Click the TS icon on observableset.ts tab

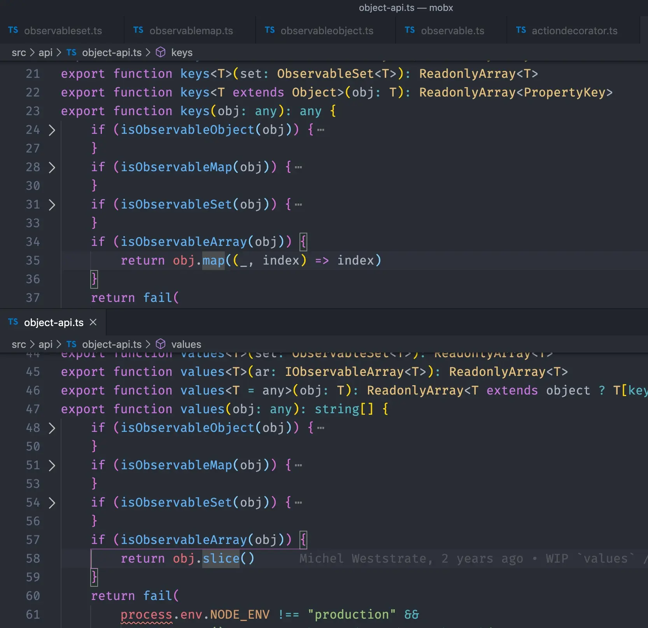(x=13, y=30)
